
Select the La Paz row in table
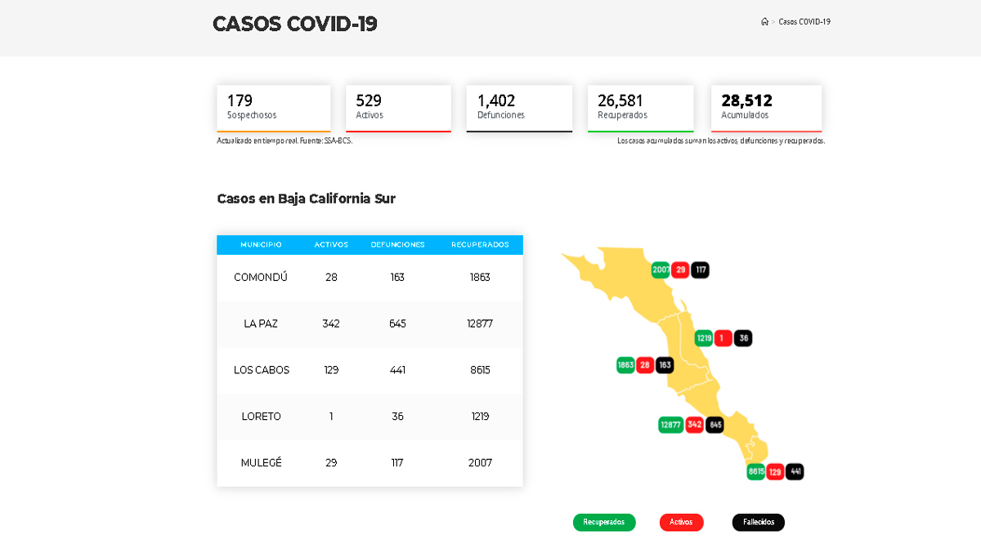370,323
